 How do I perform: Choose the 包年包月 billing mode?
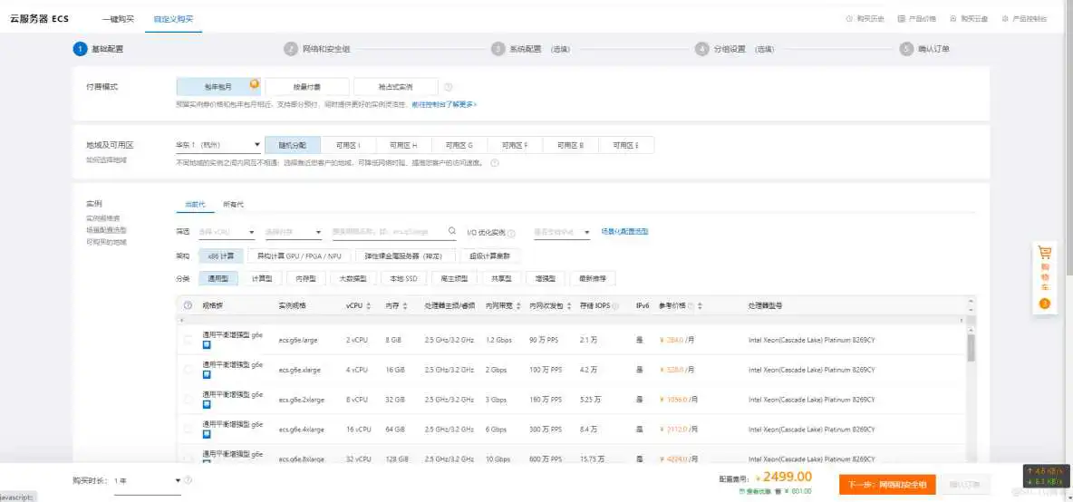tap(217, 87)
